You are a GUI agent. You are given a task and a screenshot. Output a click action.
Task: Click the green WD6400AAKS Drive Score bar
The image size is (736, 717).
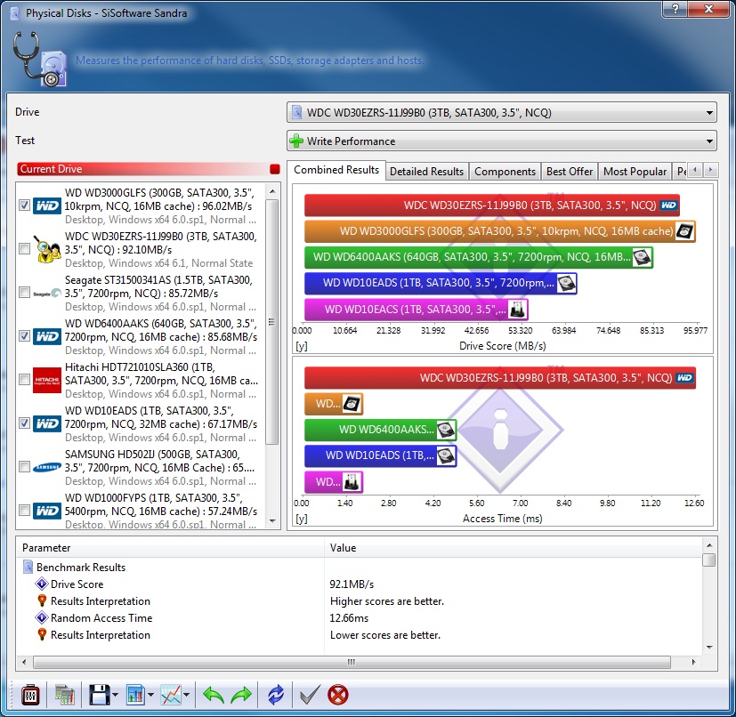click(479, 257)
